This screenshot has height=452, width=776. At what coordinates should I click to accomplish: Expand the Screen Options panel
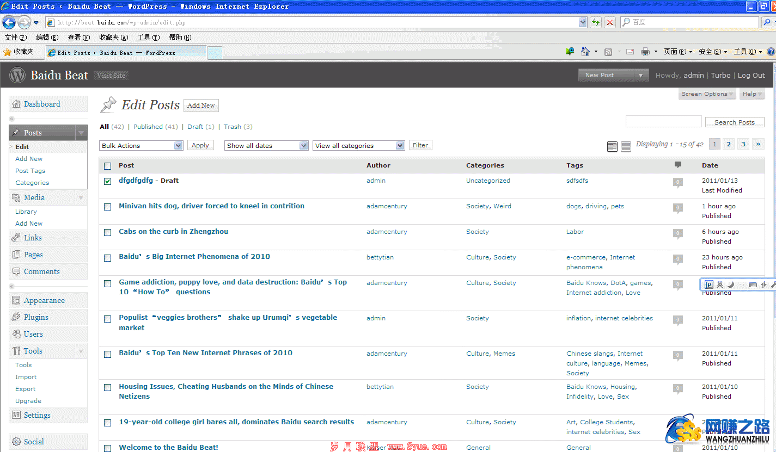point(707,94)
